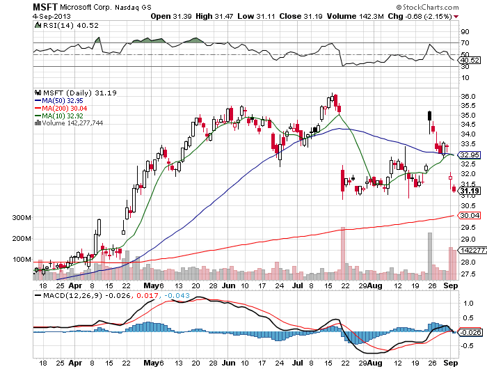Click the 32.95 MA(50) price tag
Screen dimensions: 487x369
[x=470, y=155]
